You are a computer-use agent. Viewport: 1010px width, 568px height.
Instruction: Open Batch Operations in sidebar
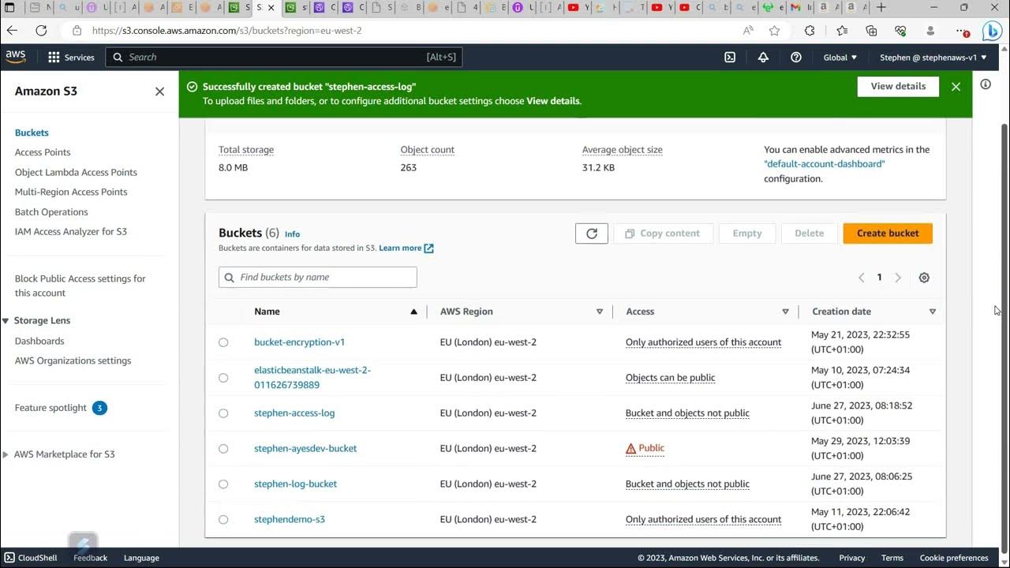51,212
